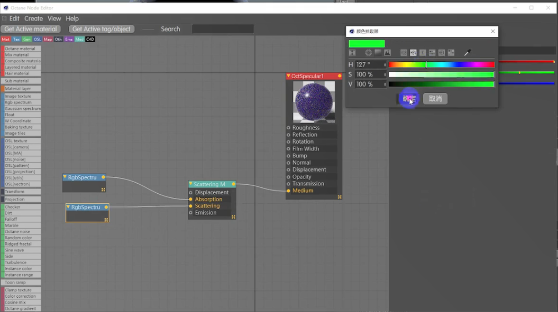
Task: Add Image texture from node list
Action: [20, 96]
